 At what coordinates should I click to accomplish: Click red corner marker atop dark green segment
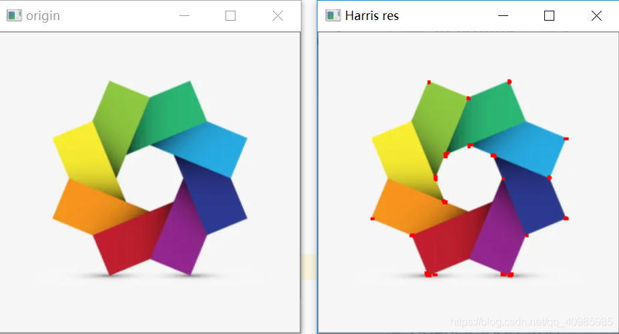tap(510, 82)
